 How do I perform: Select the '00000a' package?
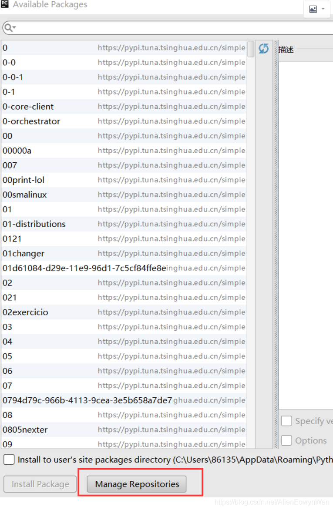(x=124, y=151)
